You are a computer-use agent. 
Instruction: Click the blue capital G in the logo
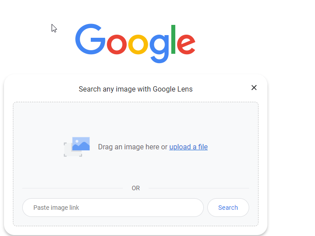pos(90,40)
